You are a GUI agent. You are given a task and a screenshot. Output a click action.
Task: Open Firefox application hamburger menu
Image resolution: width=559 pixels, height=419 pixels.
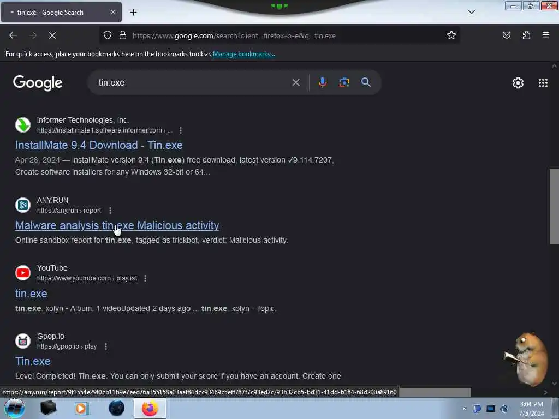pyautogui.click(x=546, y=35)
